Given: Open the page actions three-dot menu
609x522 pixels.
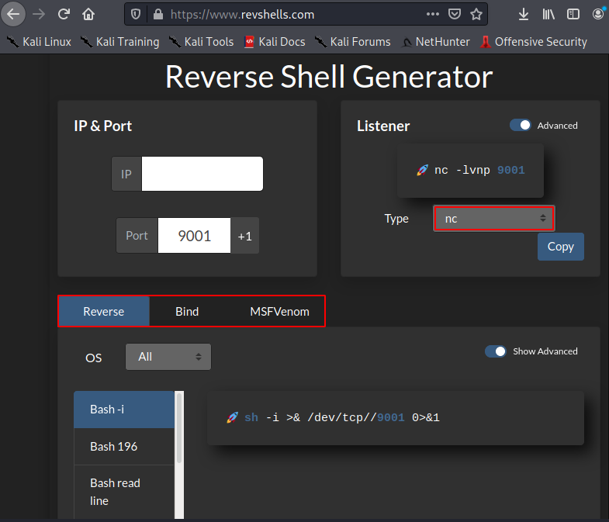Looking at the screenshot, I should click(433, 15).
